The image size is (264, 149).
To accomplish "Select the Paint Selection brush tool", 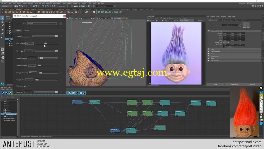I will pyautogui.click(x=2, y=26).
